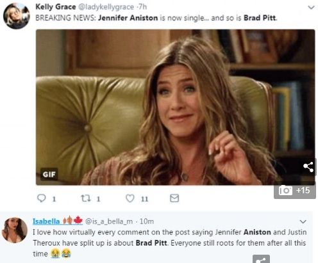318x263 pixels.
Task: Open dropdown chevron on Isabella's tweet
Action: [x=303, y=221]
